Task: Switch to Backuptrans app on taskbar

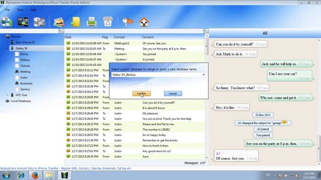Action: 65,175
